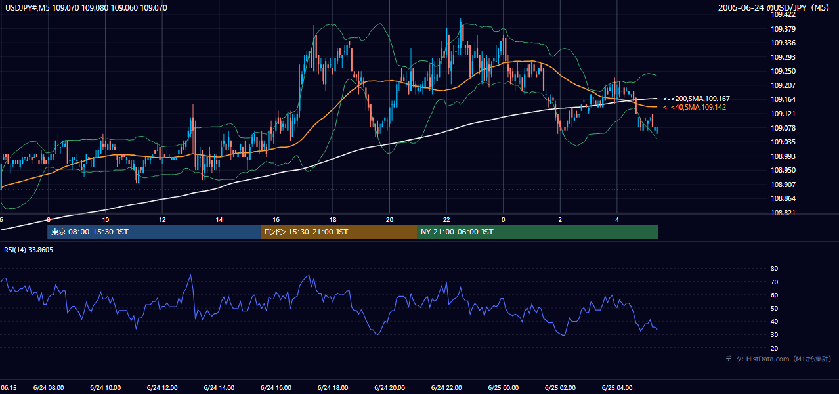Click hour 18 on the chart time axis
The image size is (839, 394).
point(333,219)
